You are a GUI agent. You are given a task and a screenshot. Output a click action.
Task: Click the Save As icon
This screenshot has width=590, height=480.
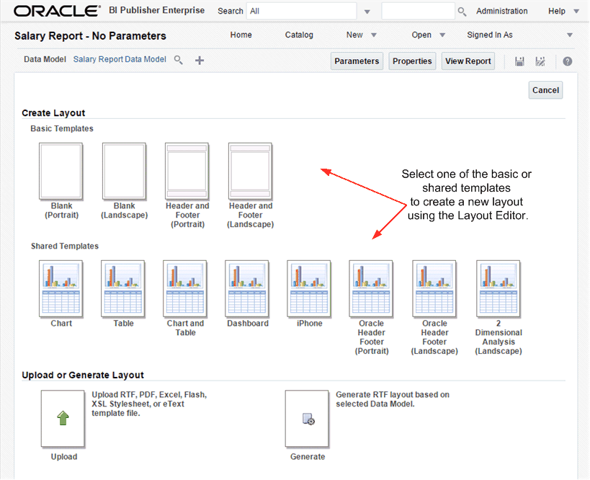(540, 61)
